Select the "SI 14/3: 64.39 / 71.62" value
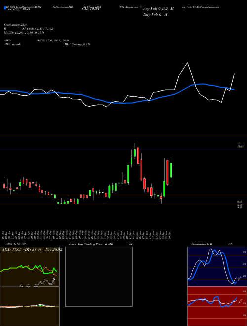This screenshot has width=247, height=326. pyautogui.click(x=38, y=29)
